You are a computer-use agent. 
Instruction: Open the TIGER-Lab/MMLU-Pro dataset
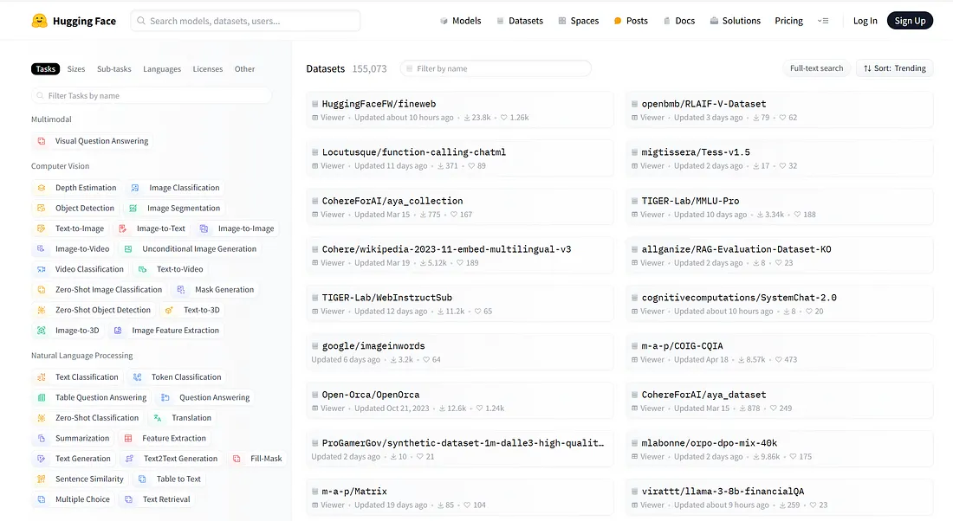(x=779, y=207)
